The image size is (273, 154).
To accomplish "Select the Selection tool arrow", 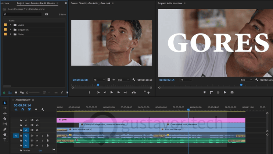I will (x=5, y=103).
